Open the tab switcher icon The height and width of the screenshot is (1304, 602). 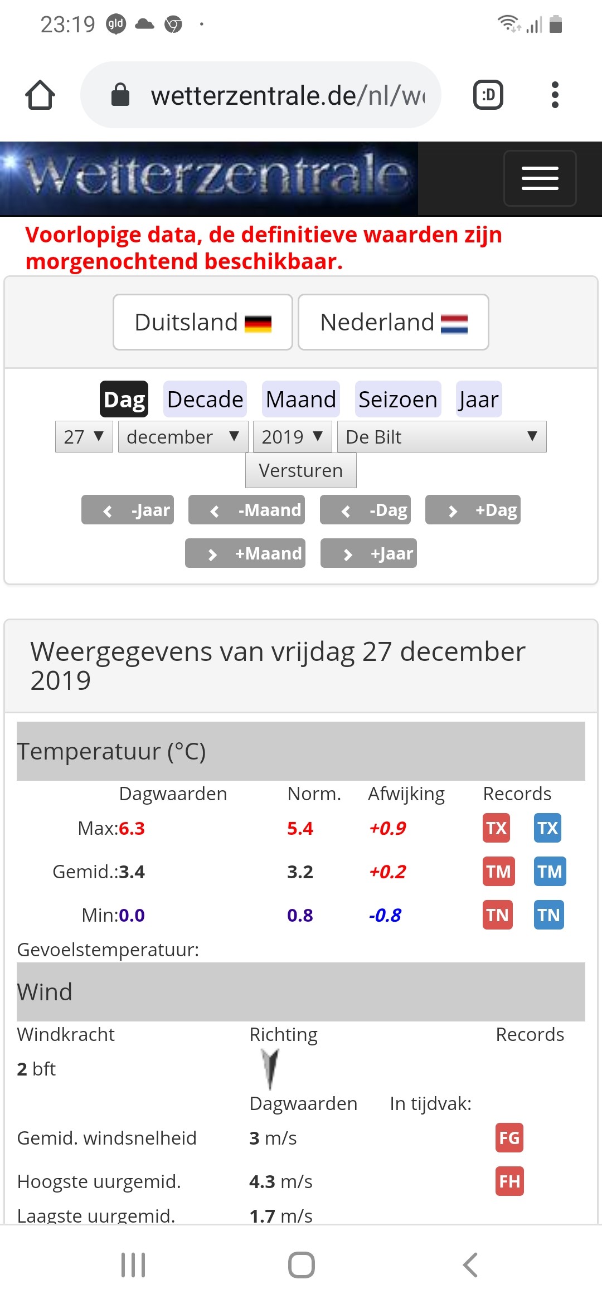[x=488, y=95]
